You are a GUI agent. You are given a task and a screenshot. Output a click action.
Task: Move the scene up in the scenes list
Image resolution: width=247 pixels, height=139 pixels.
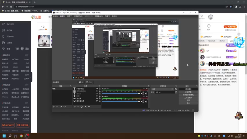click(x=61, y=107)
